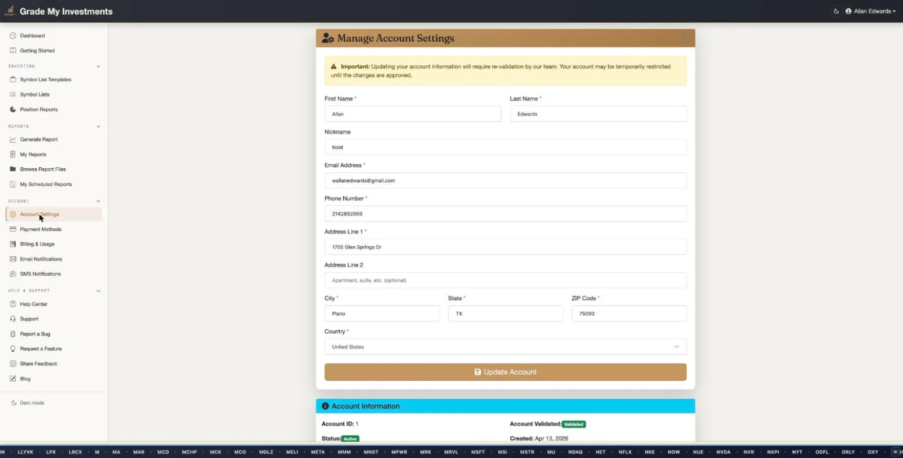Click the NVDA ticker symbol
The width and height of the screenshot is (903, 458).
[724, 452]
